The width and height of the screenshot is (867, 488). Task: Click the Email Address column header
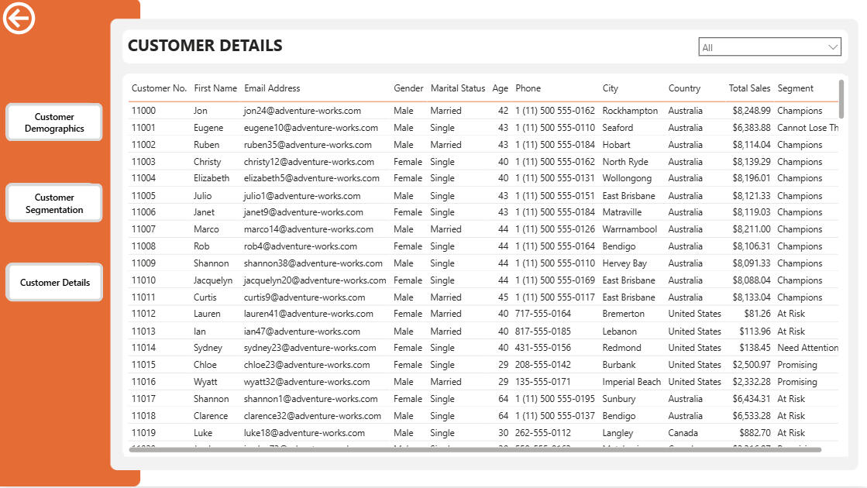pyautogui.click(x=272, y=88)
